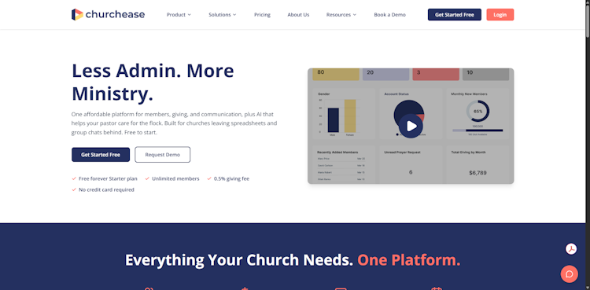Click checkmark beside Unlimited members
Viewport: 590px width, 290px height.
coord(147,178)
